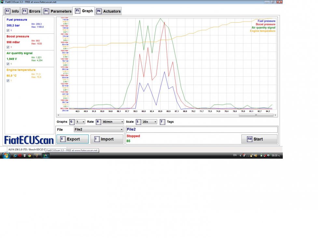The image size is (318, 238).
Task: Click the S shortcut key icon beside Scale
Action: (x=138, y=122)
